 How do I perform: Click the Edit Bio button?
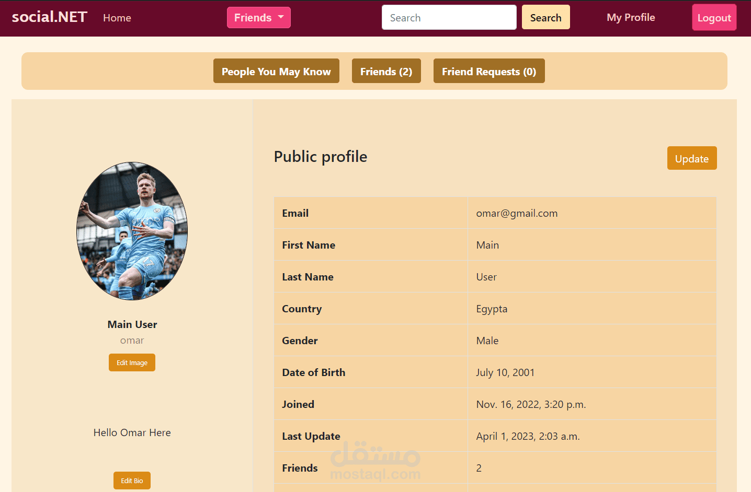pos(132,481)
